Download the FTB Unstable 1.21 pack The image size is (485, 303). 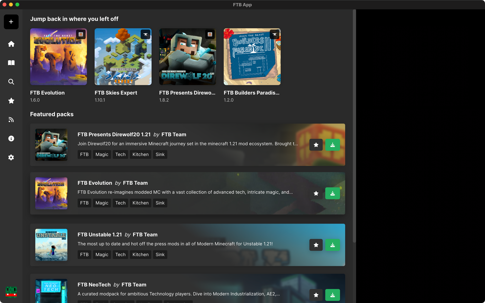tap(332, 245)
